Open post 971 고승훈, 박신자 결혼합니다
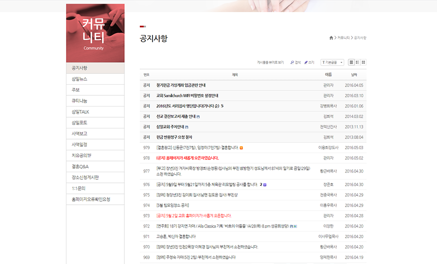 tap(176, 237)
